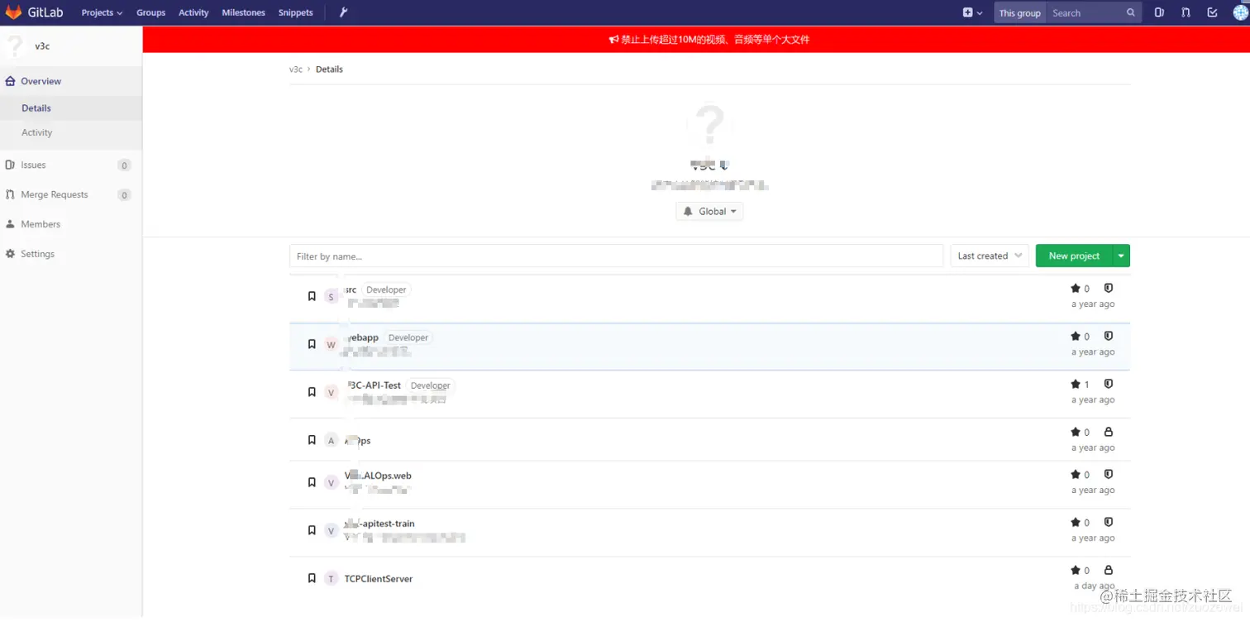Open the issues icon in top bar
The height and width of the screenshot is (622, 1250).
pos(1159,12)
